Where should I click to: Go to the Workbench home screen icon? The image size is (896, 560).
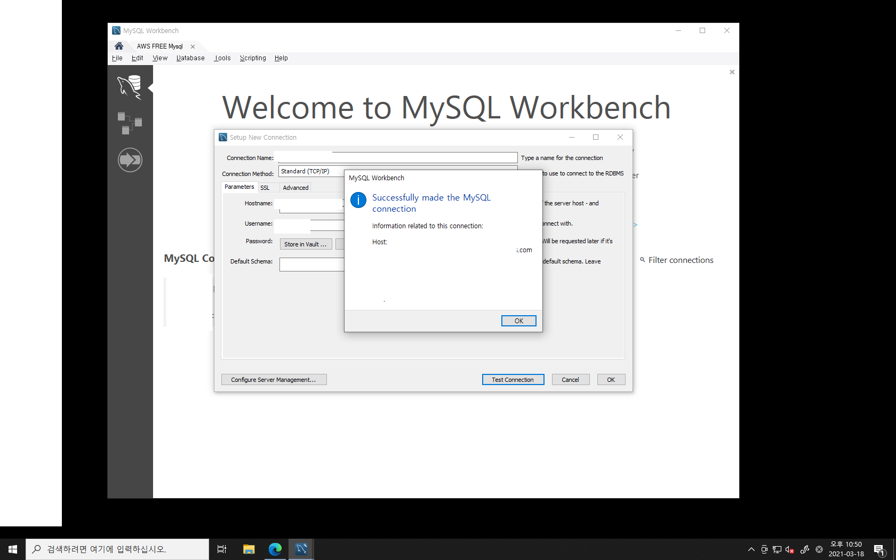point(119,46)
